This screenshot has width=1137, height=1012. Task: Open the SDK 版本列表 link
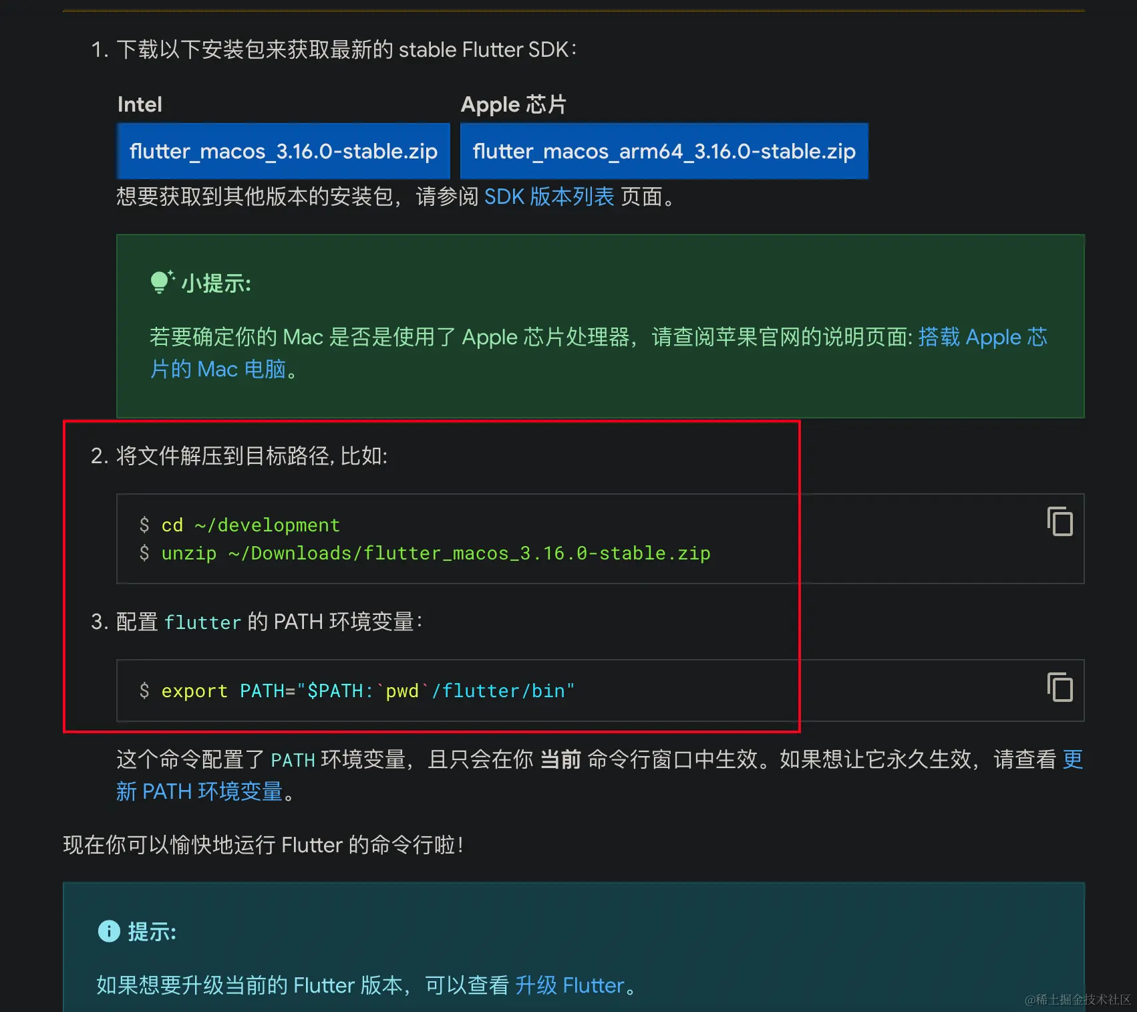pos(548,197)
